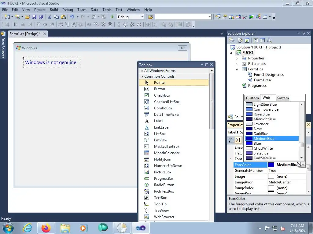
Task: Open the Build menu
Action: (54, 9)
